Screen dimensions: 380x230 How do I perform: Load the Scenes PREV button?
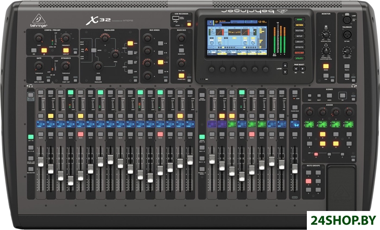coord(310,96)
